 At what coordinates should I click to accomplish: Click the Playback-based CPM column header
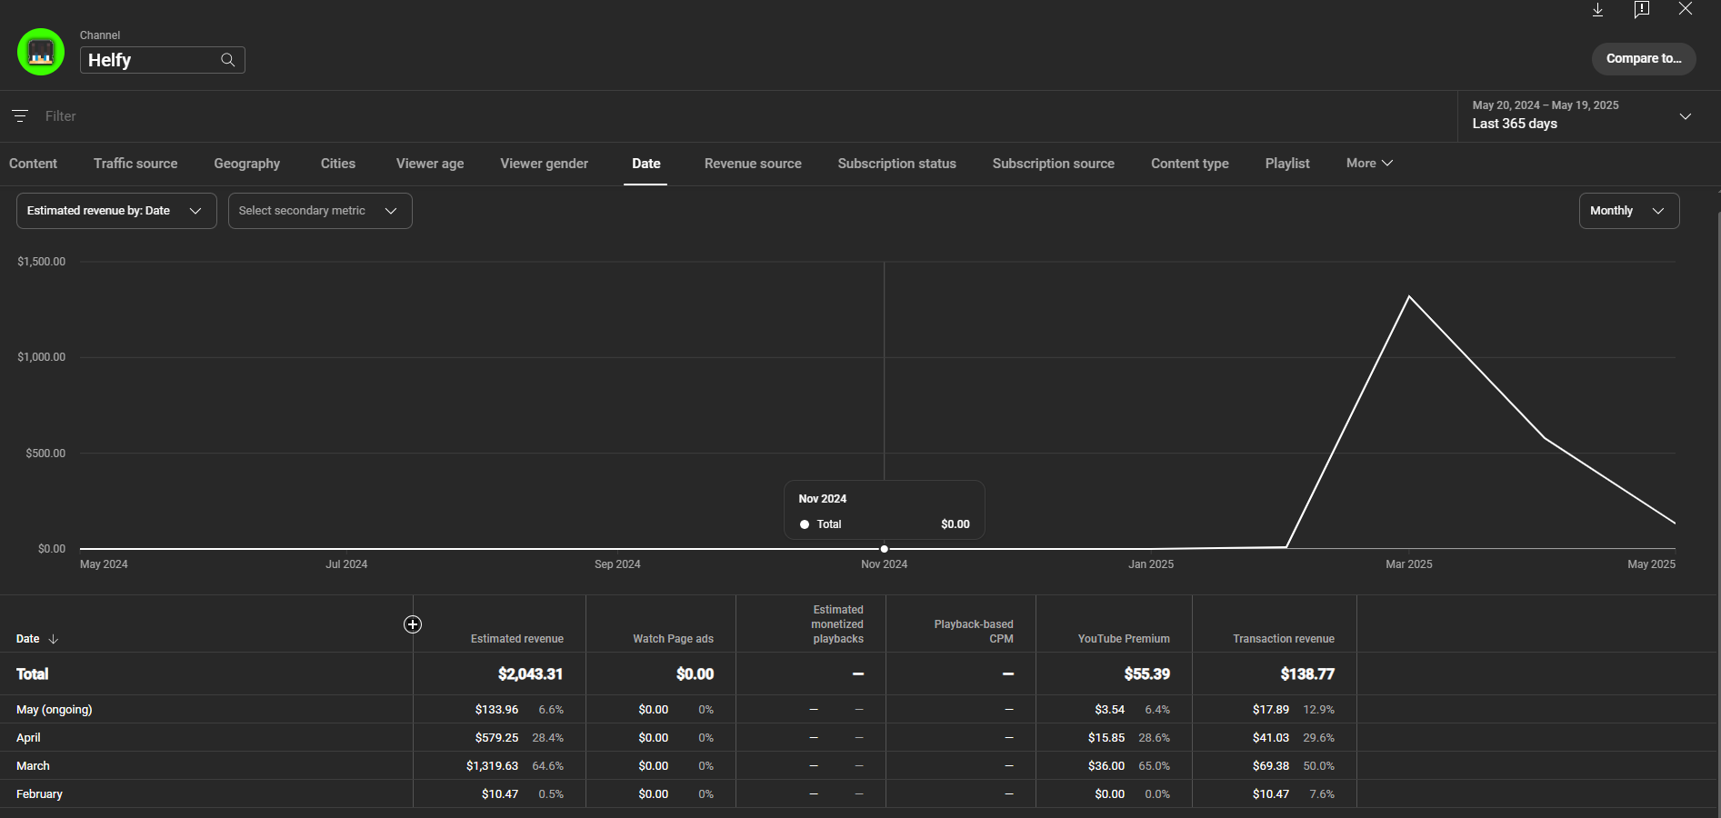point(974,632)
